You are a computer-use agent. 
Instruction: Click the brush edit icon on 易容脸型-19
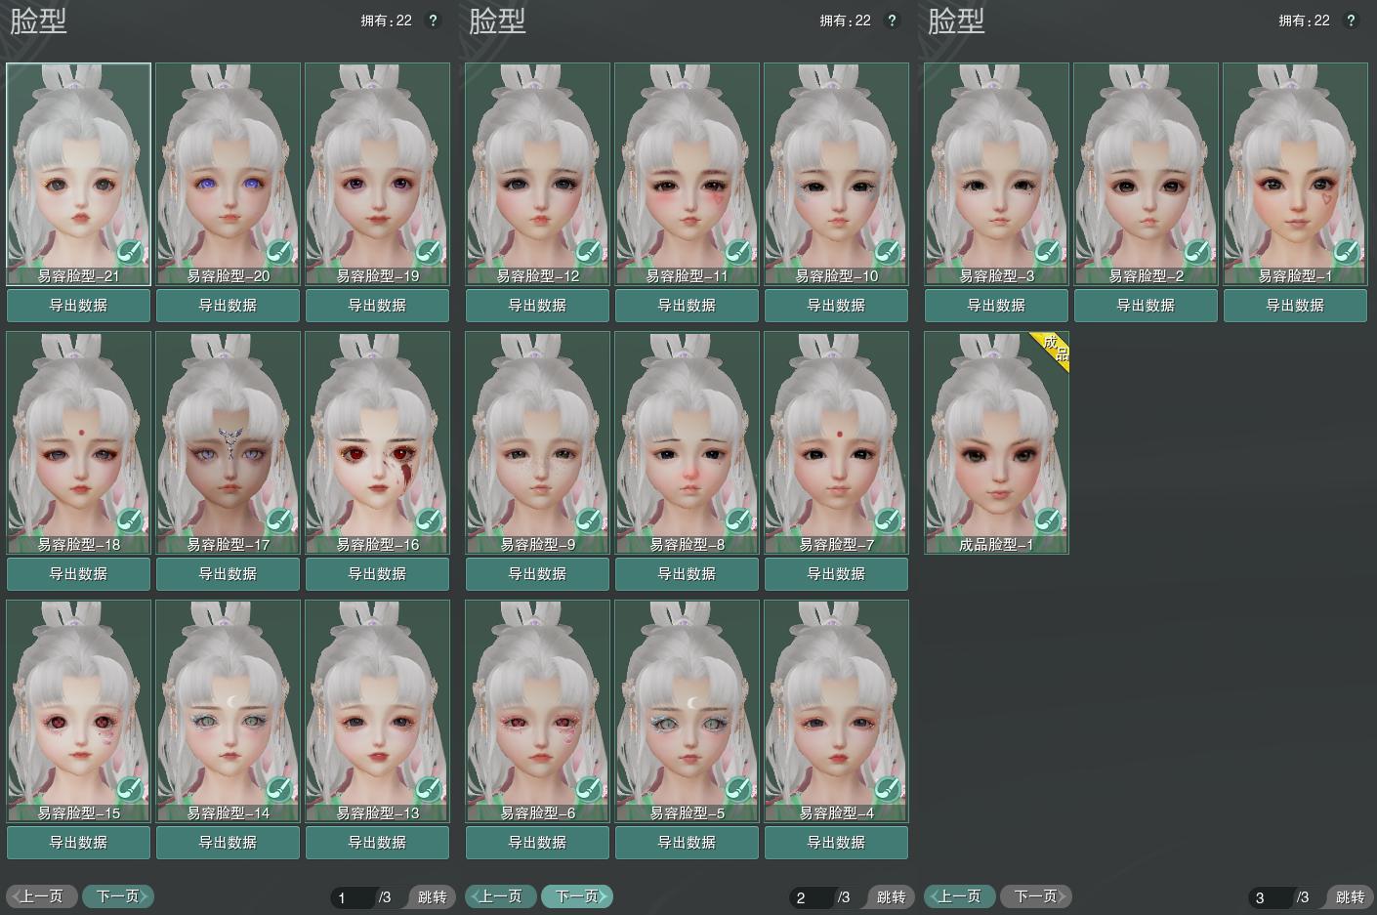click(428, 252)
